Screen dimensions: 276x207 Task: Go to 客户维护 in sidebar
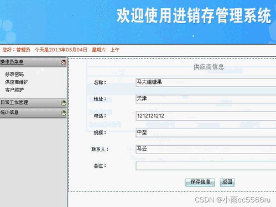[x=14, y=90]
